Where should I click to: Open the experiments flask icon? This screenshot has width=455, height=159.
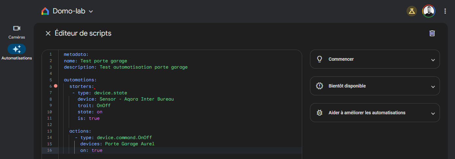click(x=411, y=11)
